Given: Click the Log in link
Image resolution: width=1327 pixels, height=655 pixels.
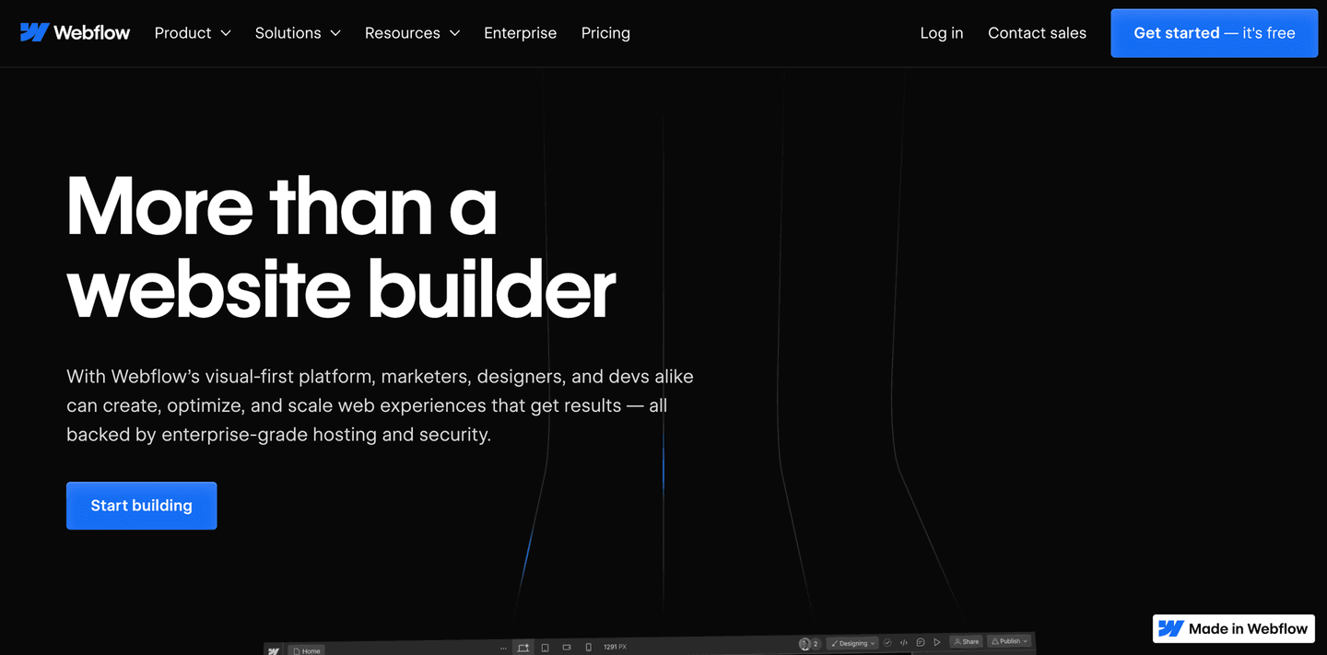Looking at the screenshot, I should [x=941, y=32].
